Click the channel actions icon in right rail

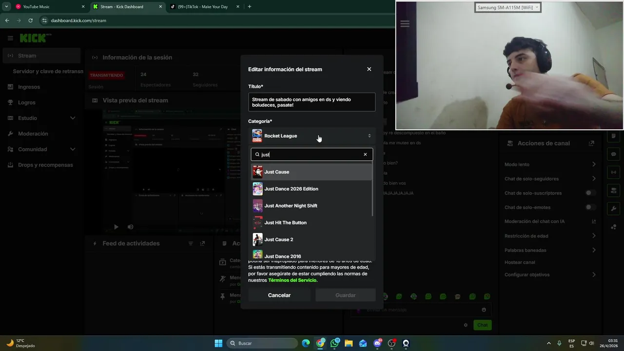click(614, 190)
